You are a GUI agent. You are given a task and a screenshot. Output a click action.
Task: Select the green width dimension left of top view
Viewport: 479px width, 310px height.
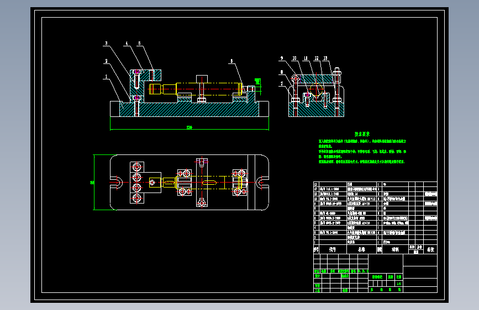(92, 183)
